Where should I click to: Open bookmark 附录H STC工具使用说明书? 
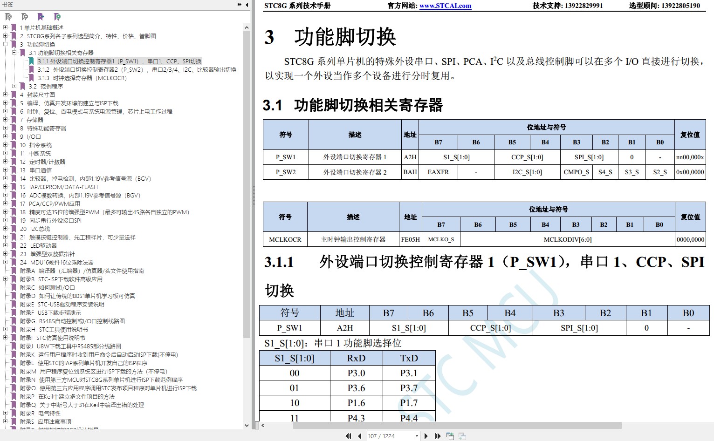tap(54, 329)
